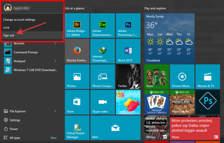Open the Virtual Router Manager tile
The width and height of the screenshot is (224, 143).
pyautogui.click(x=77, y=128)
